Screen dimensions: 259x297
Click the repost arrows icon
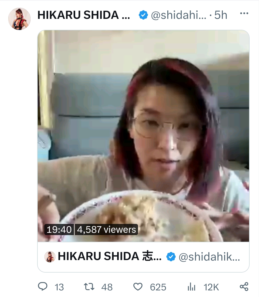(x=89, y=287)
